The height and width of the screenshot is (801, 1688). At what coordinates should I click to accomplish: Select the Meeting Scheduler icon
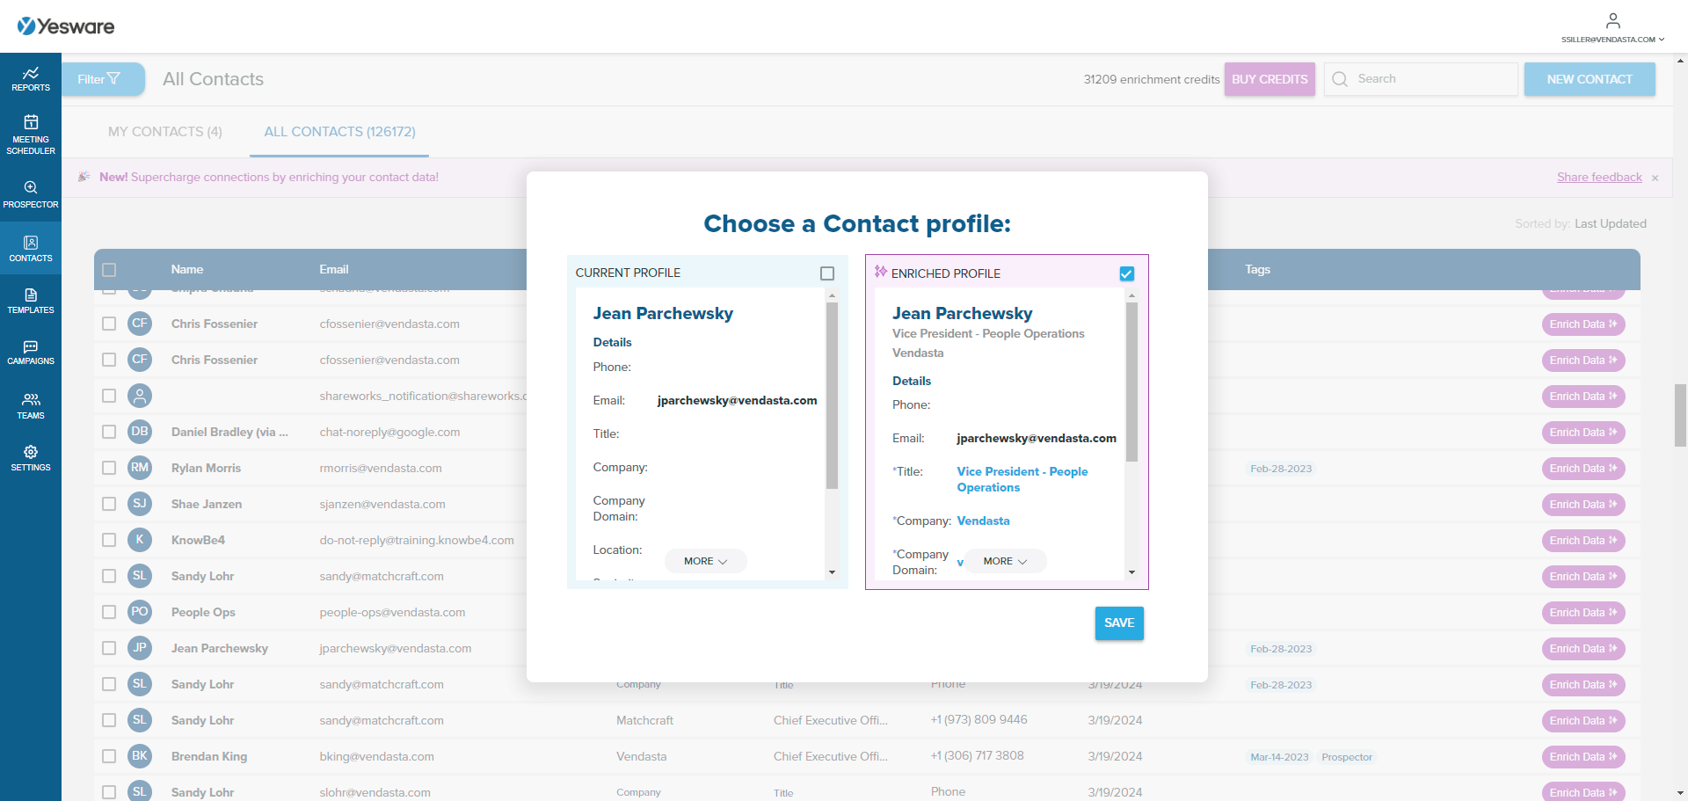coord(31,132)
